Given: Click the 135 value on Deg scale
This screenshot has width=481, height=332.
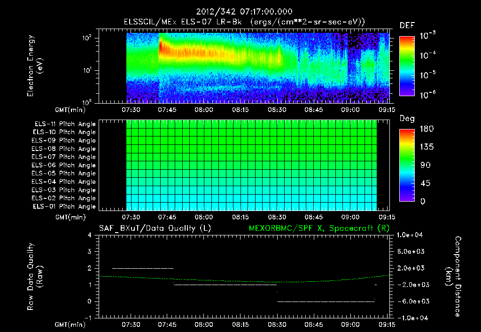Looking at the screenshot, I should [427, 147].
